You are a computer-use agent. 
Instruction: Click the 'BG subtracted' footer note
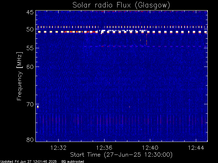coord(73,162)
